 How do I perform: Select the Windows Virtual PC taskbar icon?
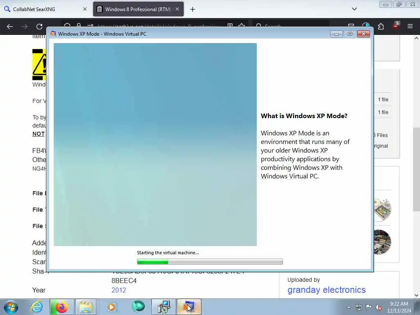(x=189, y=307)
